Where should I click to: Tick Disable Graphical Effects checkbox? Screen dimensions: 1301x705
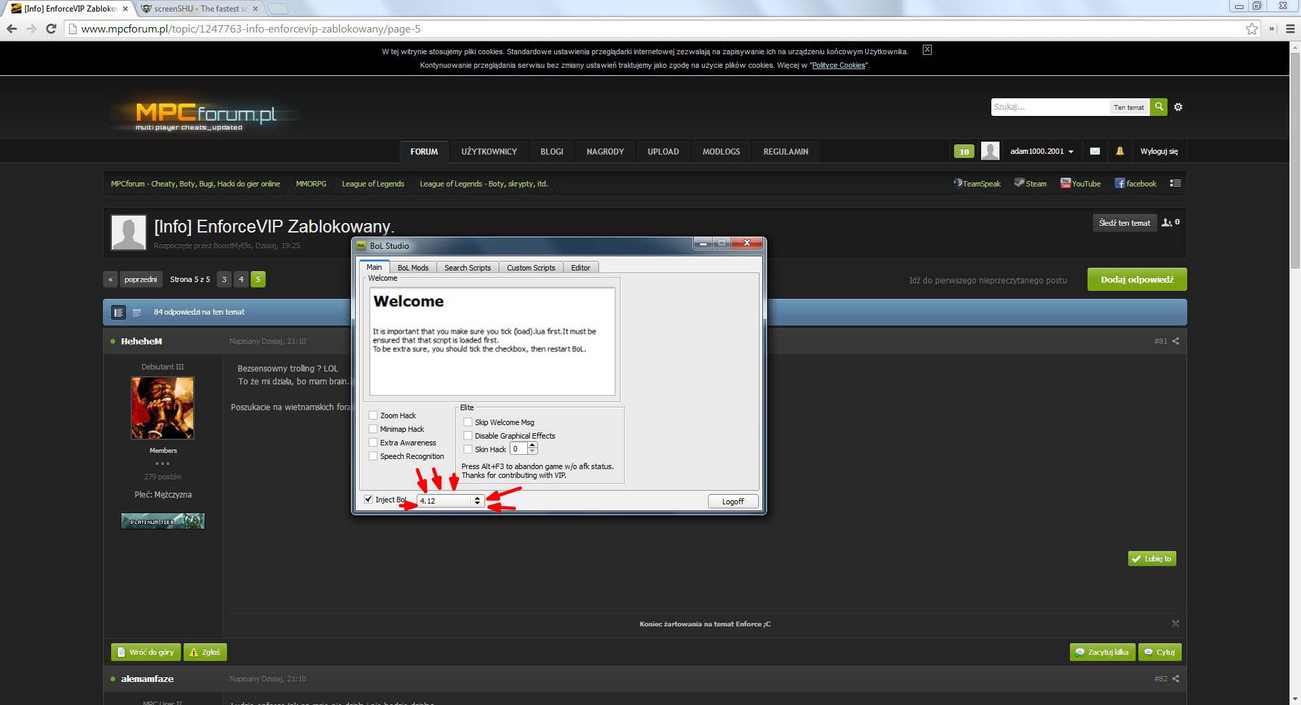(x=468, y=436)
